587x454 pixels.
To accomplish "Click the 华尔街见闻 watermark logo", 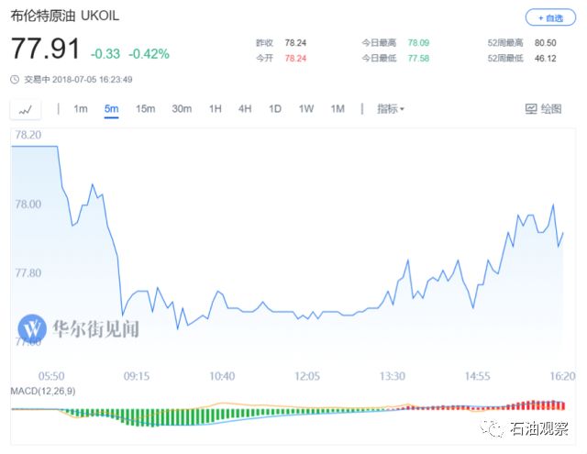I will pos(34,327).
